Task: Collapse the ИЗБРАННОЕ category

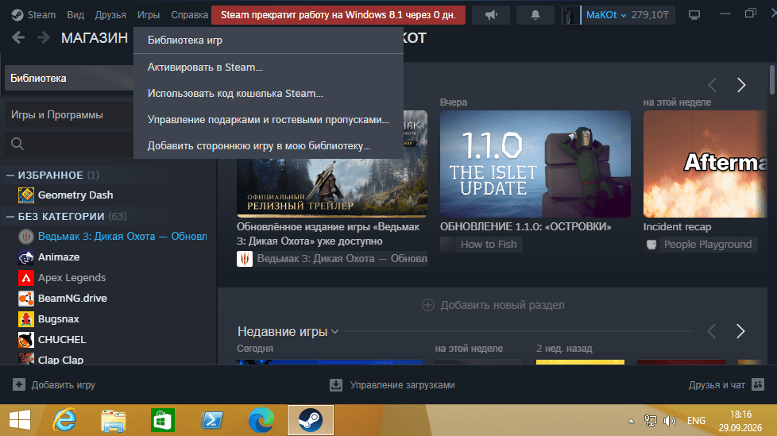Action: [10, 176]
